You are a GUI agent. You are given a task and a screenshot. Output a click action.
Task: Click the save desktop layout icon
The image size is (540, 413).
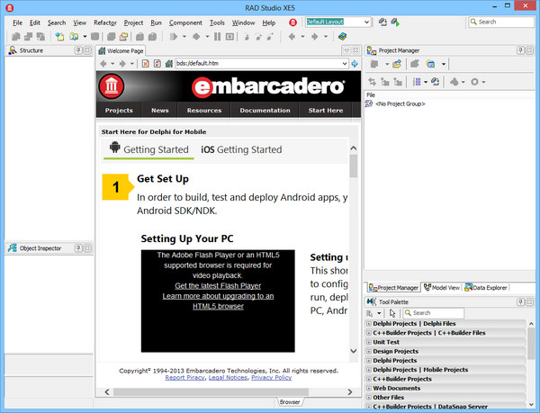[x=383, y=22]
